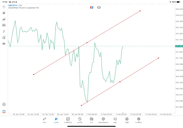Open the candlestick chart type selector
The width and height of the screenshot is (183, 128).
click(x=4, y=13)
